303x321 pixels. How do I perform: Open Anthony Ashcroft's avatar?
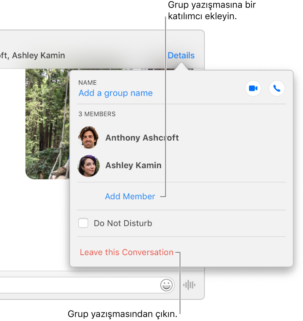(88, 137)
